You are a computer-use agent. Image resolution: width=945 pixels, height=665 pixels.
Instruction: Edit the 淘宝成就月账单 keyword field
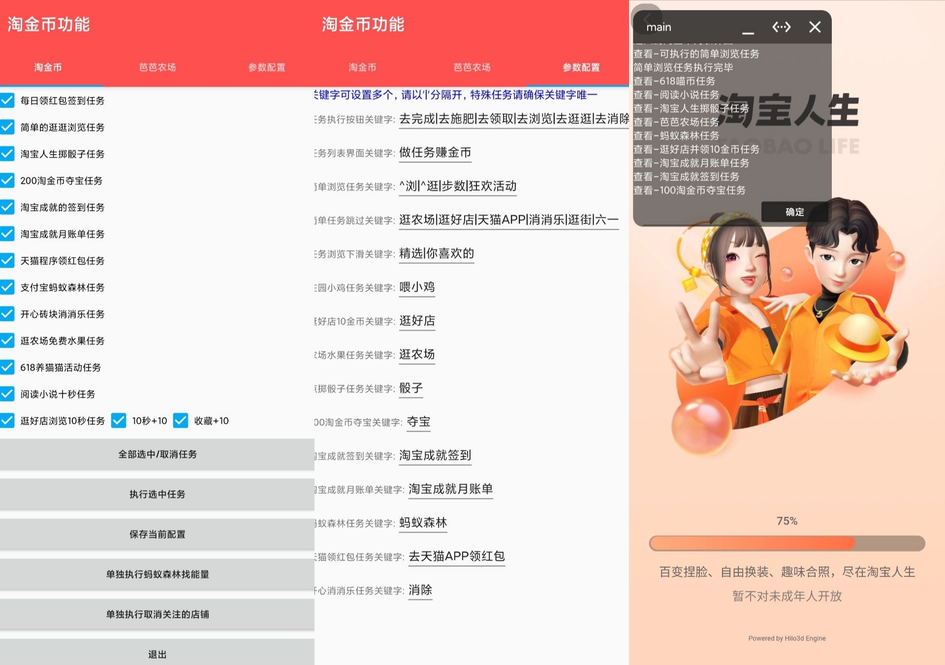[450, 489]
